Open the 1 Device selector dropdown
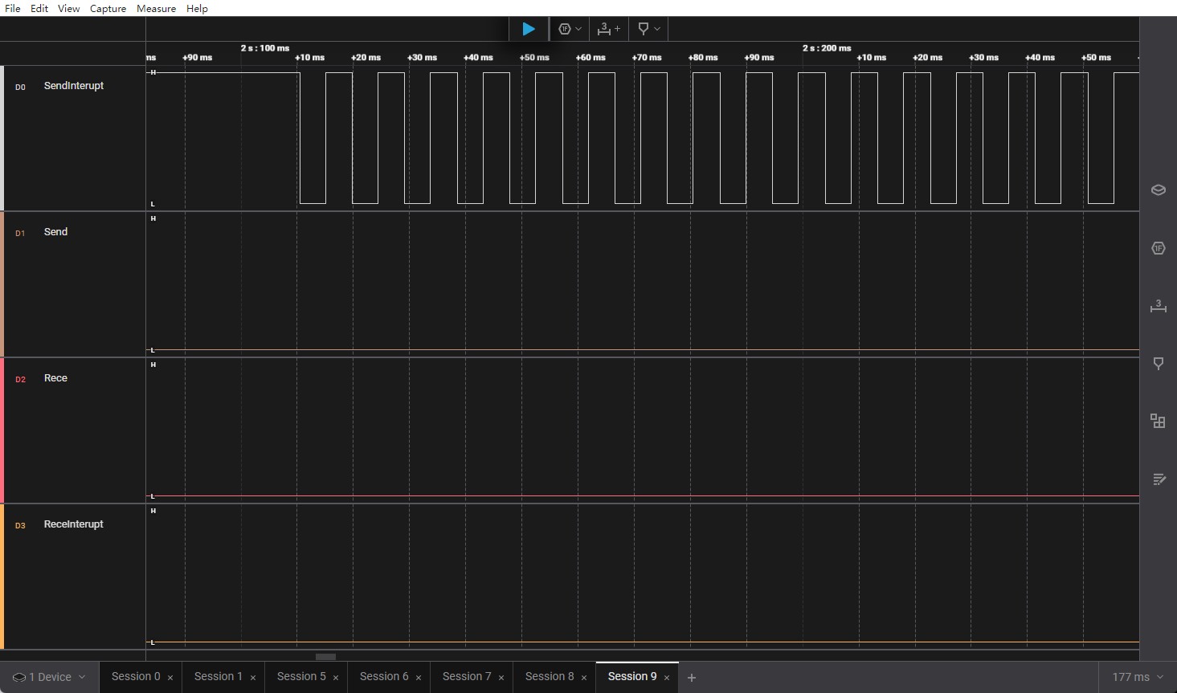Screen dimensions: 1177x693 (49, 677)
